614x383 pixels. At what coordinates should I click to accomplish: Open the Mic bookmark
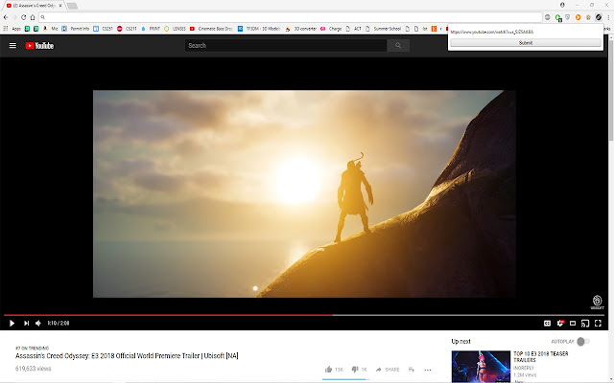tap(50, 29)
